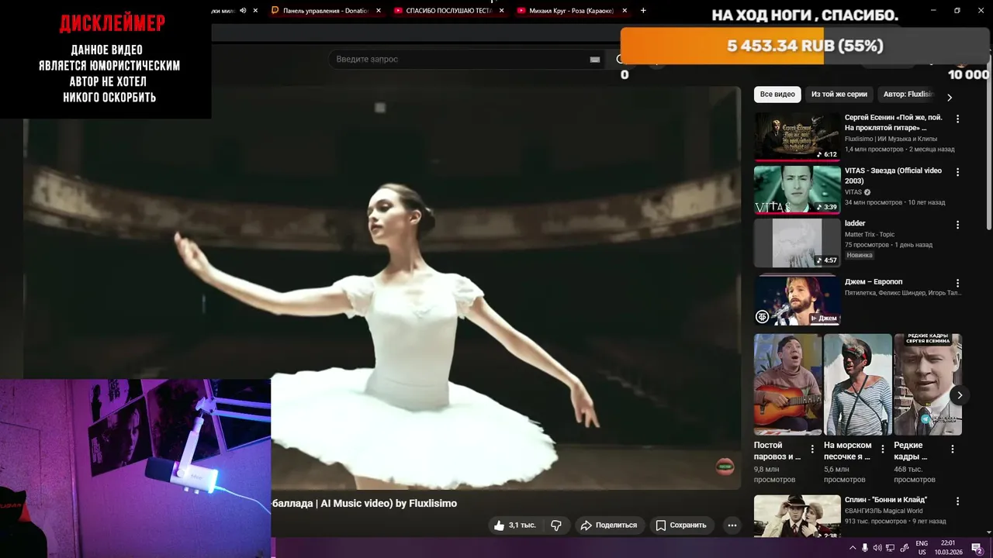Select the Все видео filter chip
993x558 pixels.
click(777, 95)
